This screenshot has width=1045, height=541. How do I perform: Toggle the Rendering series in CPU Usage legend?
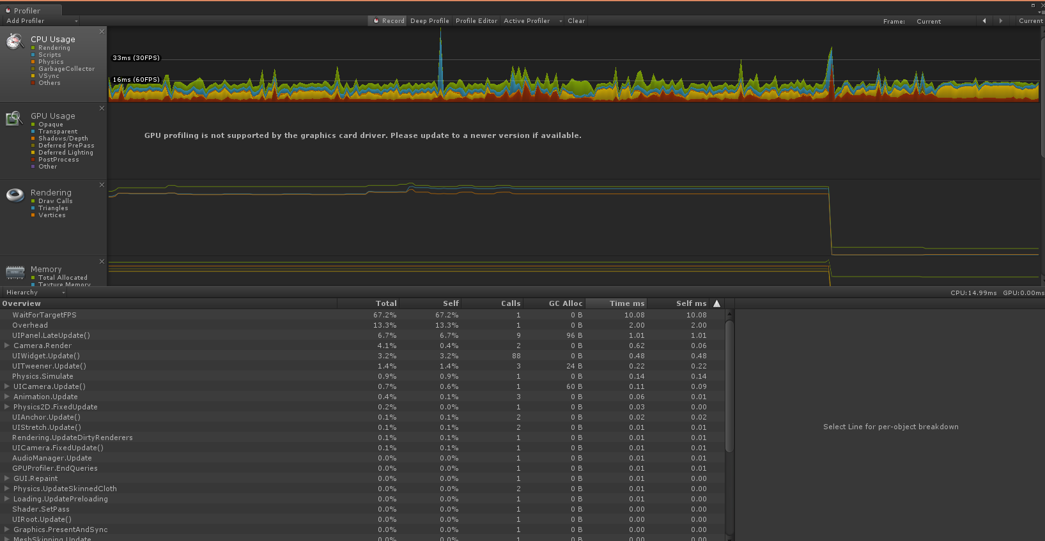coord(50,48)
